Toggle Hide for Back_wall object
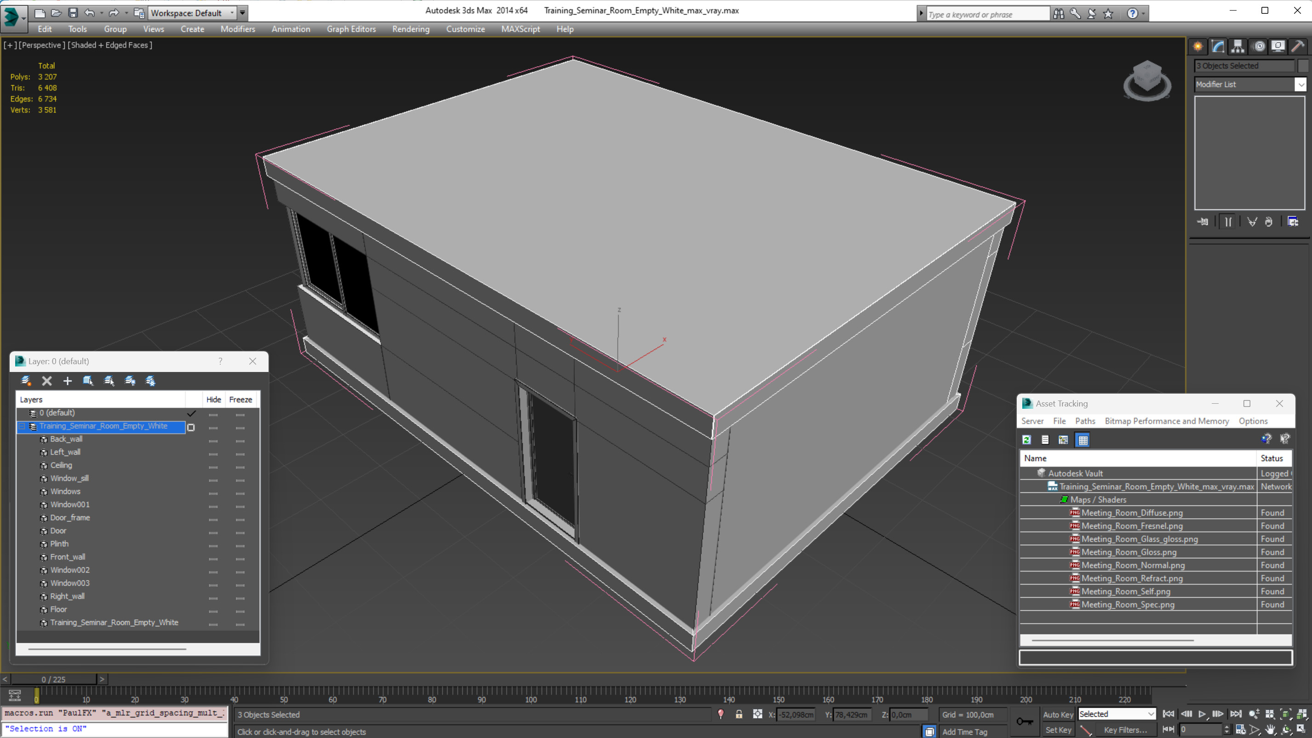The width and height of the screenshot is (1312, 738). pyautogui.click(x=213, y=441)
